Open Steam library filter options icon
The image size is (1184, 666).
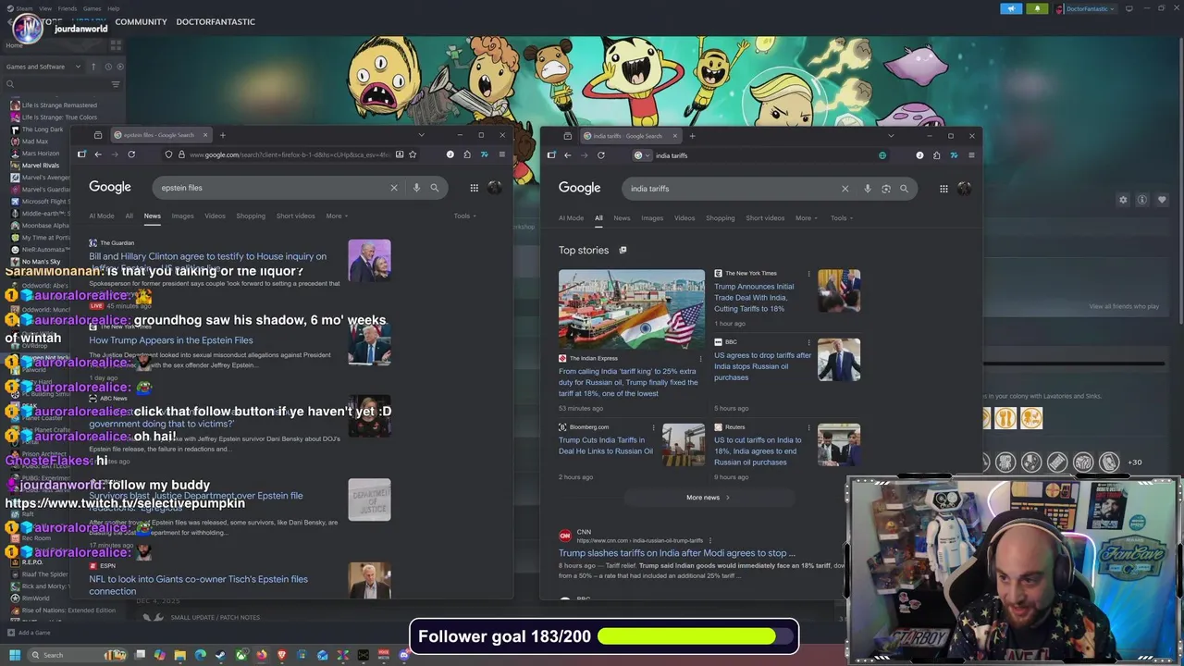(x=116, y=84)
